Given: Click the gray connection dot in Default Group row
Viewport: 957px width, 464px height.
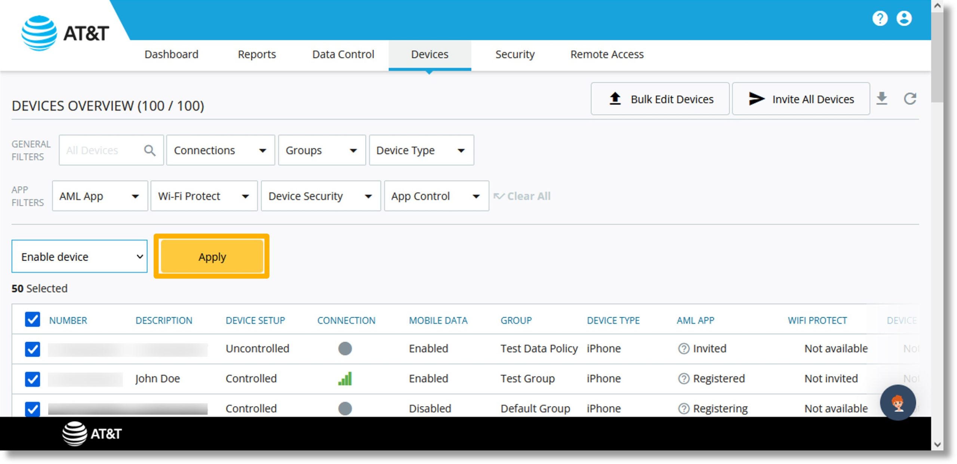Looking at the screenshot, I should point(345,408).
